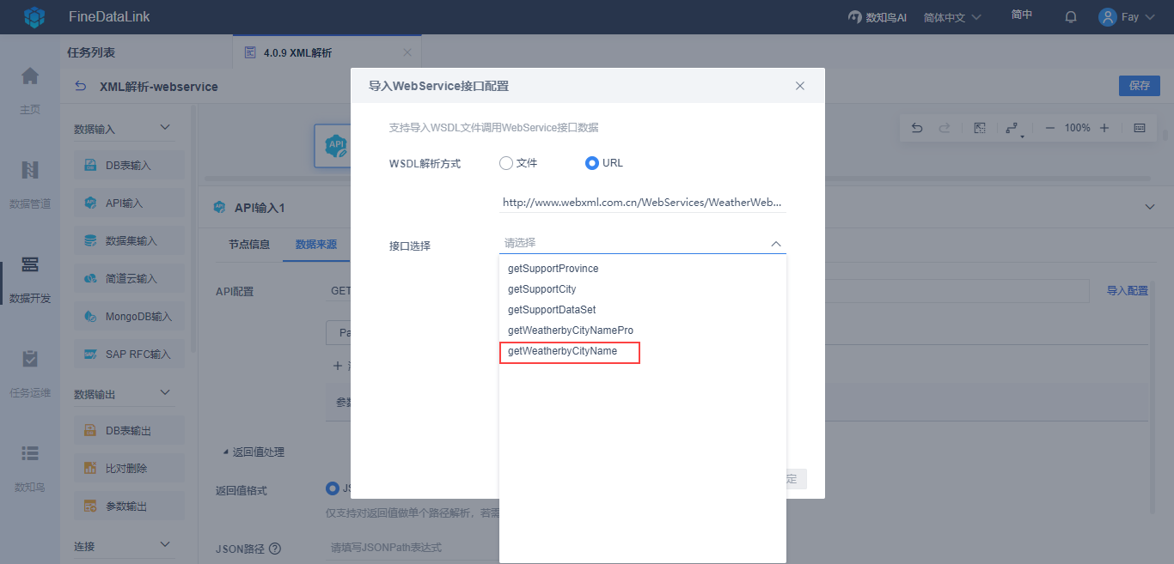Screen dimensions: 1174x564
Task: Click the zoom out minus icon
Action: [x=1049, y=128]
